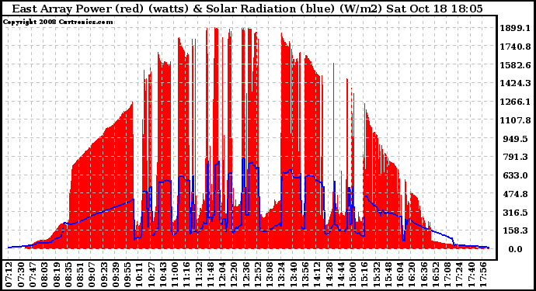Click the 14:44 time label
536x291 pixels.
(341, 274)
